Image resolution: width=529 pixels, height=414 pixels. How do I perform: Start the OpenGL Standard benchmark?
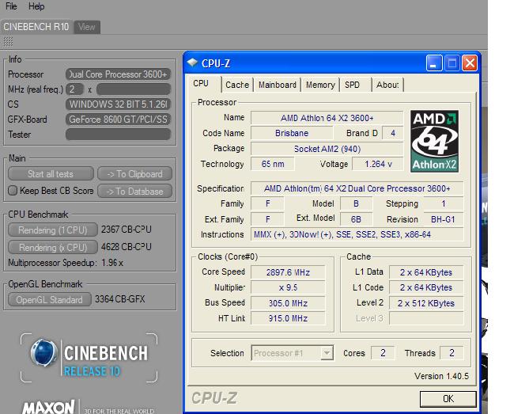pyautogui.click(x=49, y=299)
